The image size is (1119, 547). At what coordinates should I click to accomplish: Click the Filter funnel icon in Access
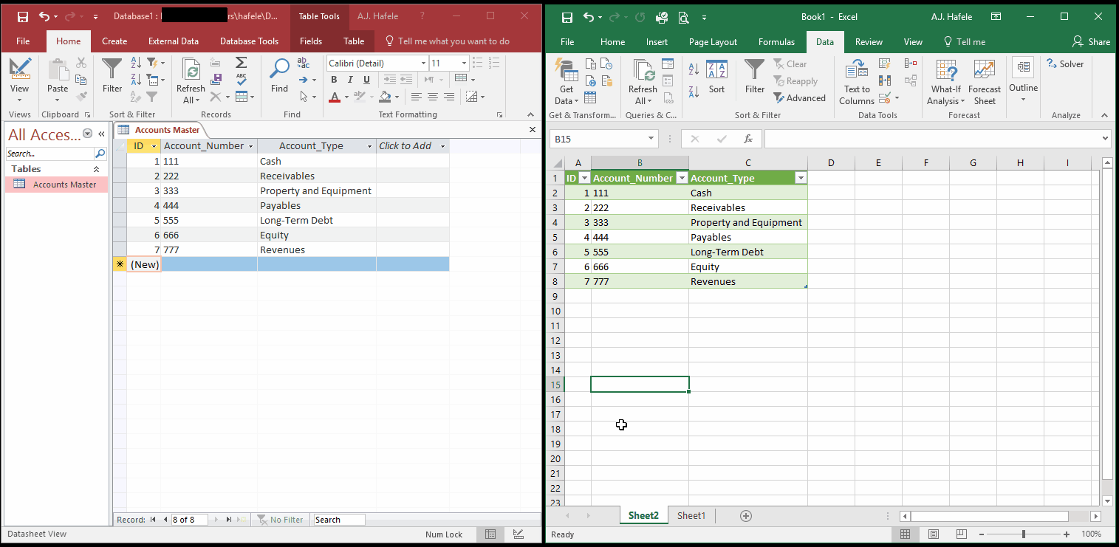tap(112, 76)
